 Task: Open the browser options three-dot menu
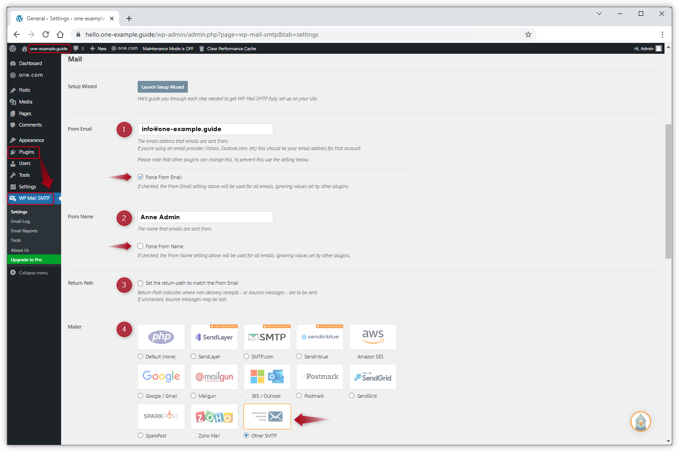(x=662, y=34)
